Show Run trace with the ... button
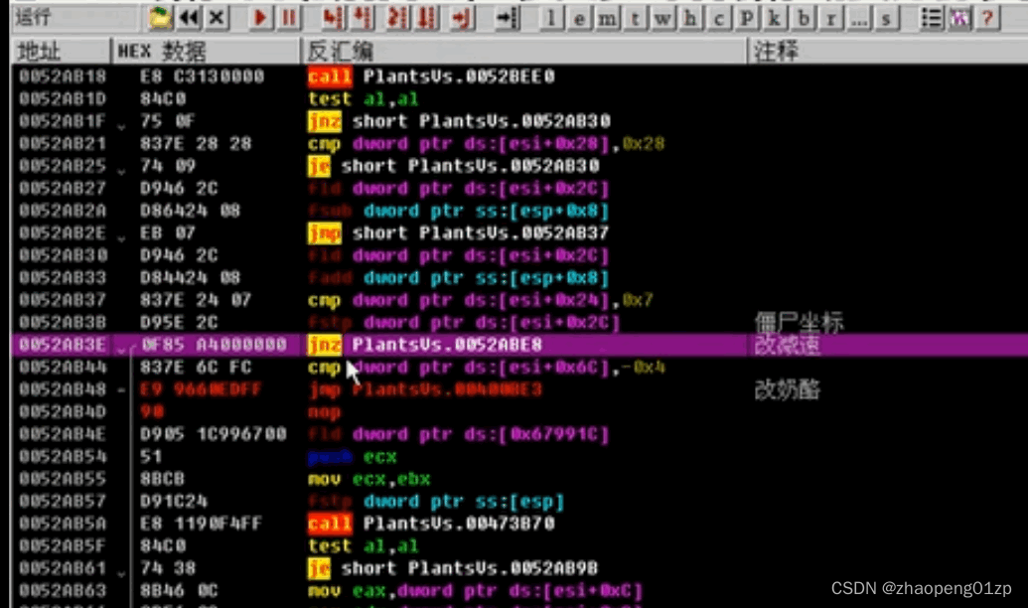Viewport: 1028px width, 608px height. 858,18
